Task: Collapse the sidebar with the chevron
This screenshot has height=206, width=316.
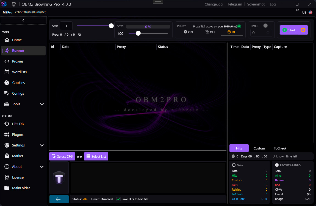Action: (23, 20)
